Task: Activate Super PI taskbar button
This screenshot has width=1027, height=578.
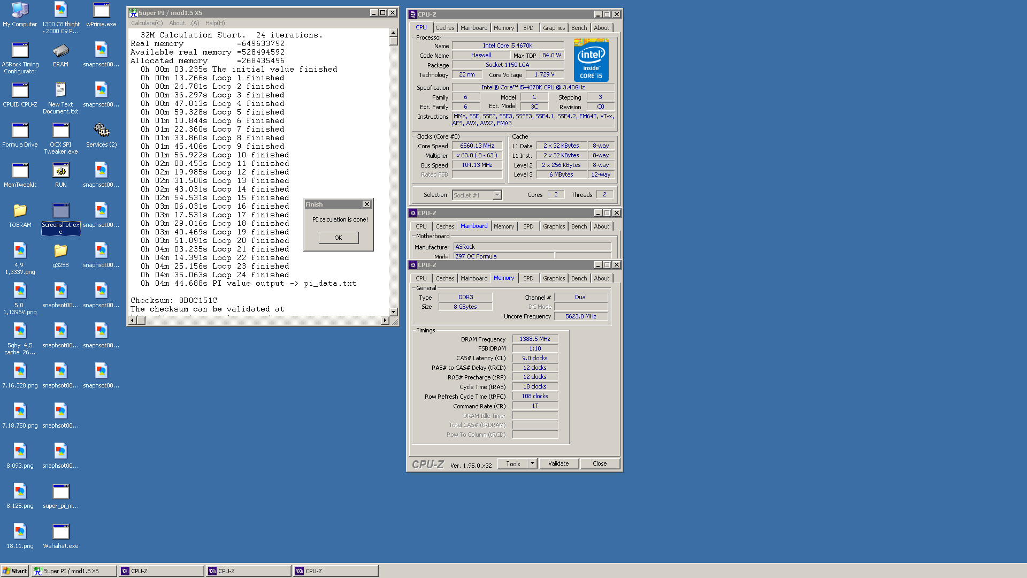Action: (x=74, y=571)
